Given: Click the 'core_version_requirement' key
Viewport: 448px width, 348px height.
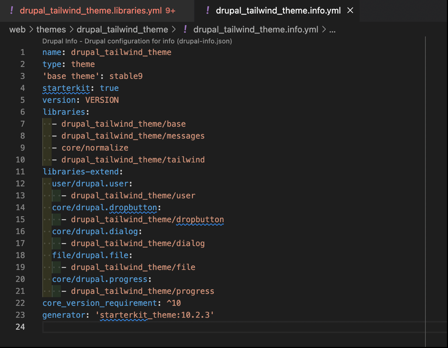Looking at the screenshot, I should tap(100, 303).
